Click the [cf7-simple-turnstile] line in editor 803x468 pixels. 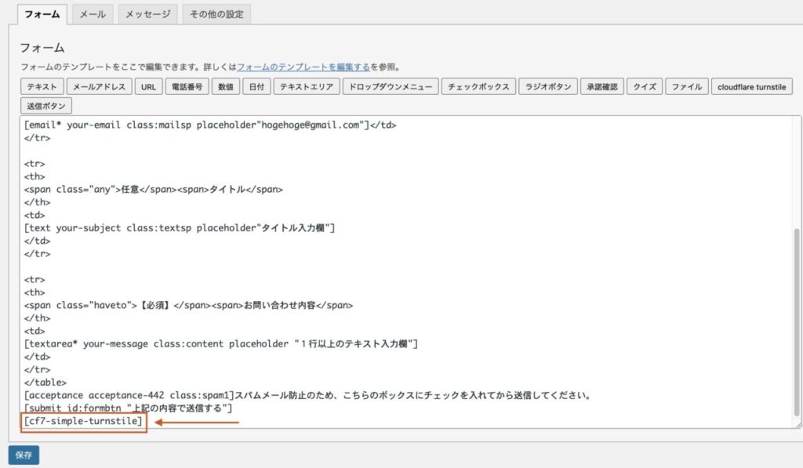[x=83, y=421]
